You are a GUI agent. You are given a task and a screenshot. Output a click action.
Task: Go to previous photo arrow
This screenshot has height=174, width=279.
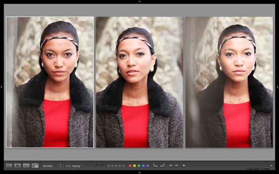[x=171, y=166]
